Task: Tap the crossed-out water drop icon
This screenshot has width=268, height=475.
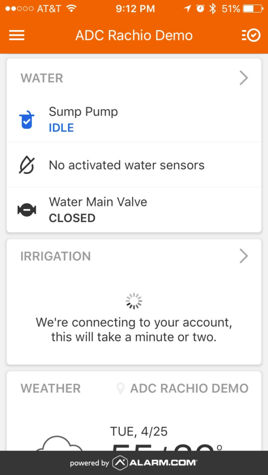Action: 26,165
